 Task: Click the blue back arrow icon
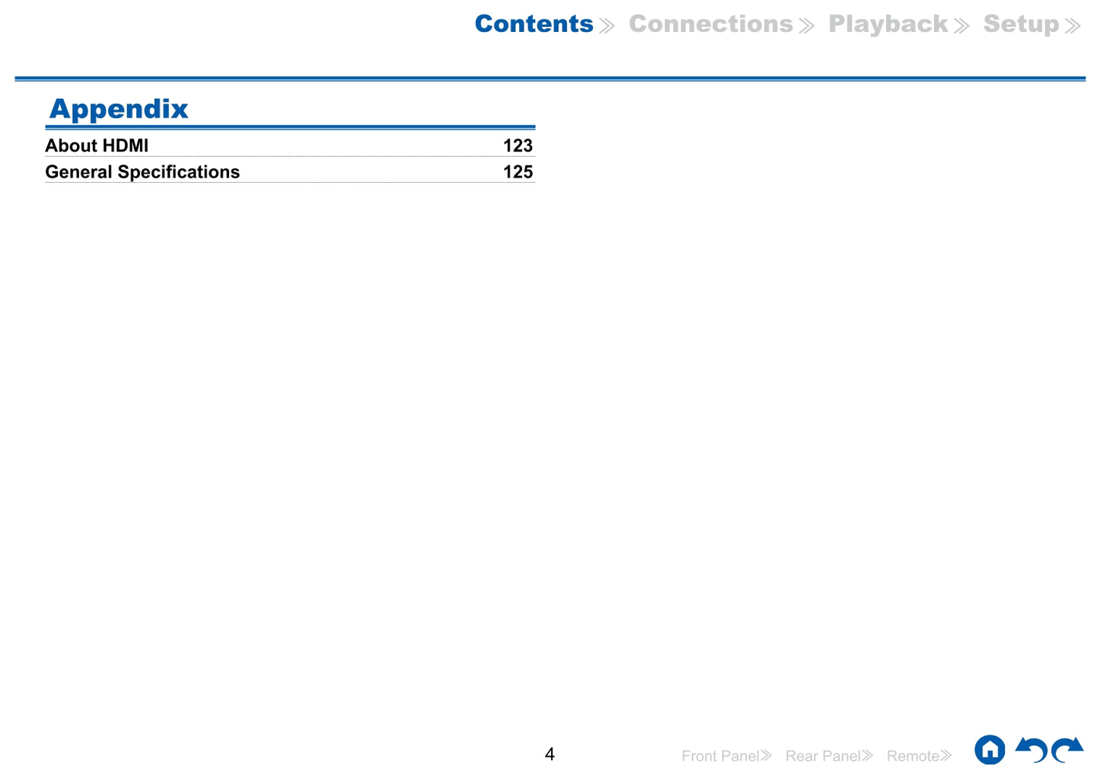coord(1031,750)
